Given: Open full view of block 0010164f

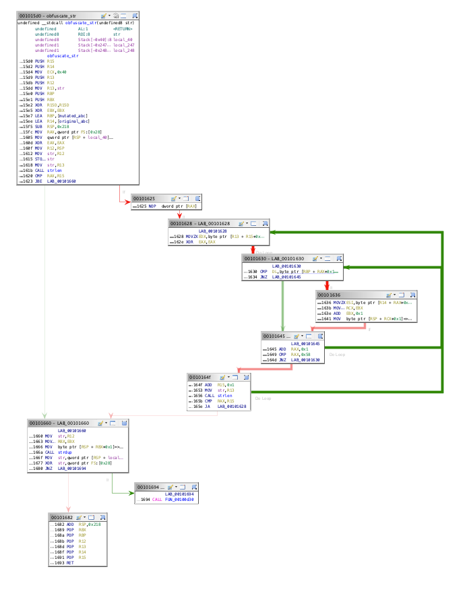Looking at the screenshot, I should pos(234,378).
